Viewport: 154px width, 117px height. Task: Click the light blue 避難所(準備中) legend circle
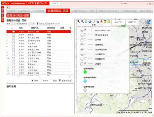coord(85,81)
